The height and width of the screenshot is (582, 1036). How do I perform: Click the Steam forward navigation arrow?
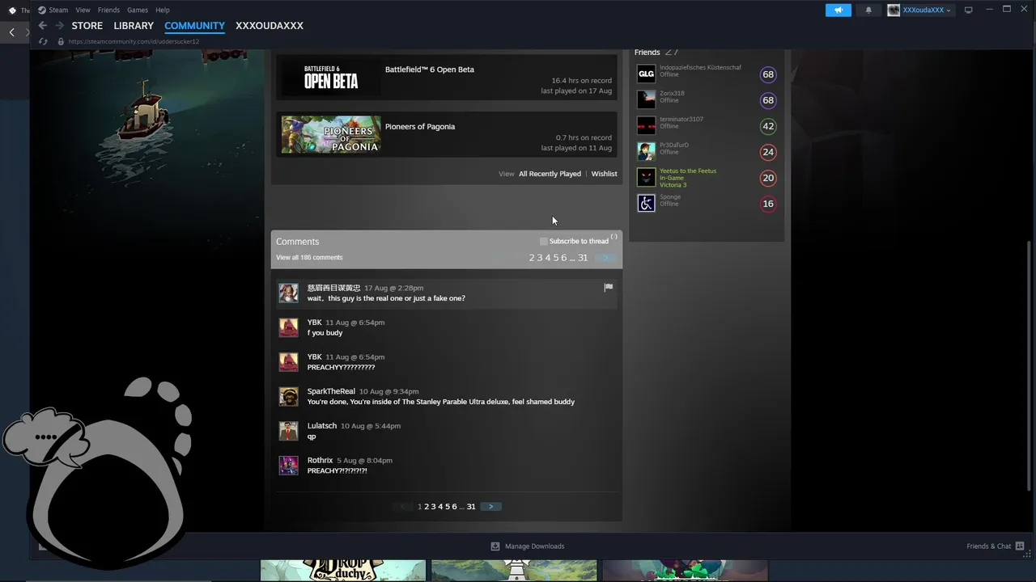pos(59,26)
